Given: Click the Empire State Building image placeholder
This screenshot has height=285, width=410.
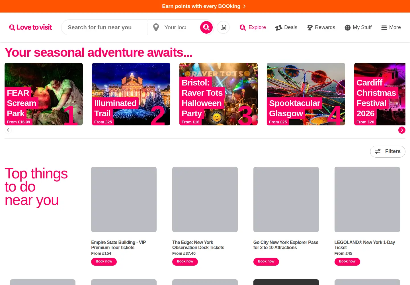Looking at the screenshot, I should point(124,199).
